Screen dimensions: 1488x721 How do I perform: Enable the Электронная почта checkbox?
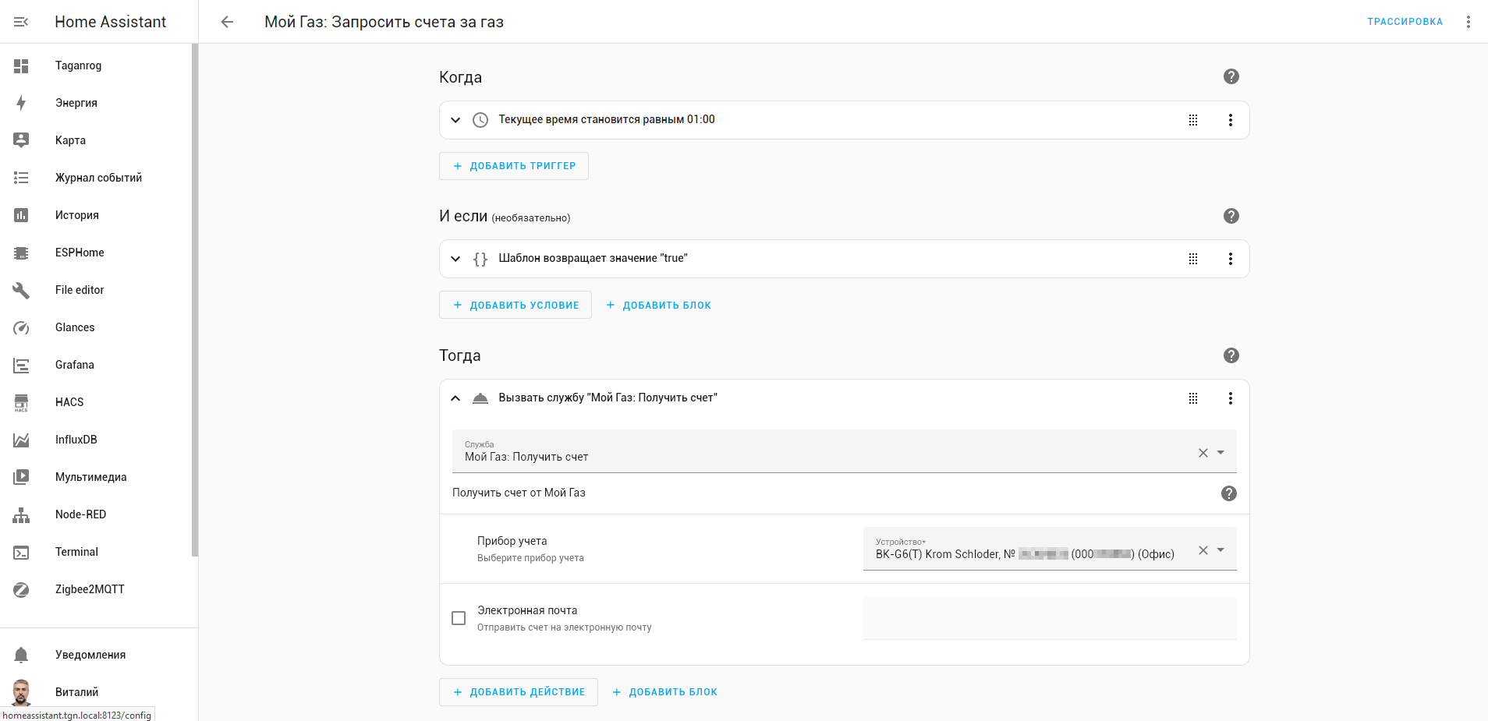point(459,618)
